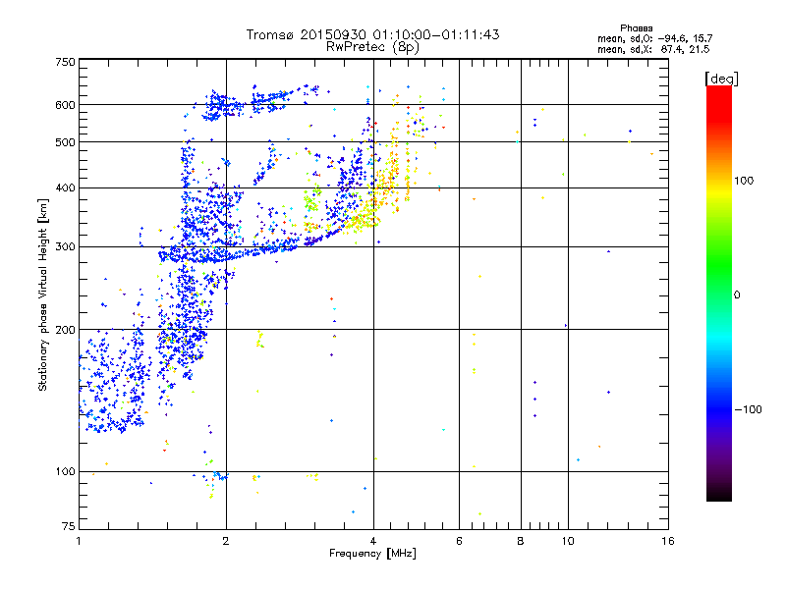Click the 'mean, sd,X: 87.4, 21.5' line

click(653, 49)
